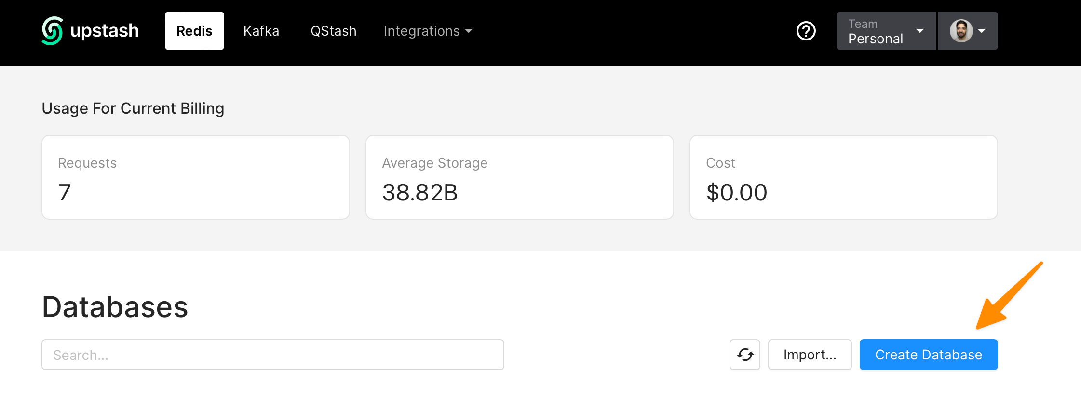Click the Average Storage card
Screen dimensions: 1081x397
[520, 177]
